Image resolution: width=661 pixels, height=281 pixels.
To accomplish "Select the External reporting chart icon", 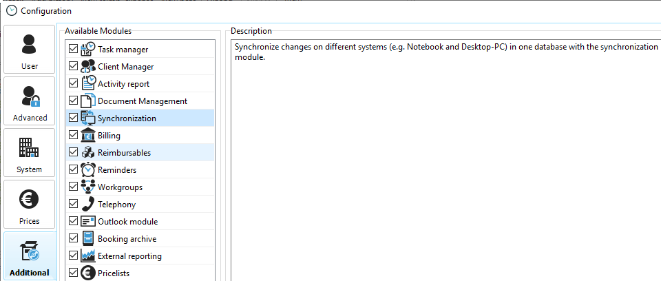I will (88, 256).
